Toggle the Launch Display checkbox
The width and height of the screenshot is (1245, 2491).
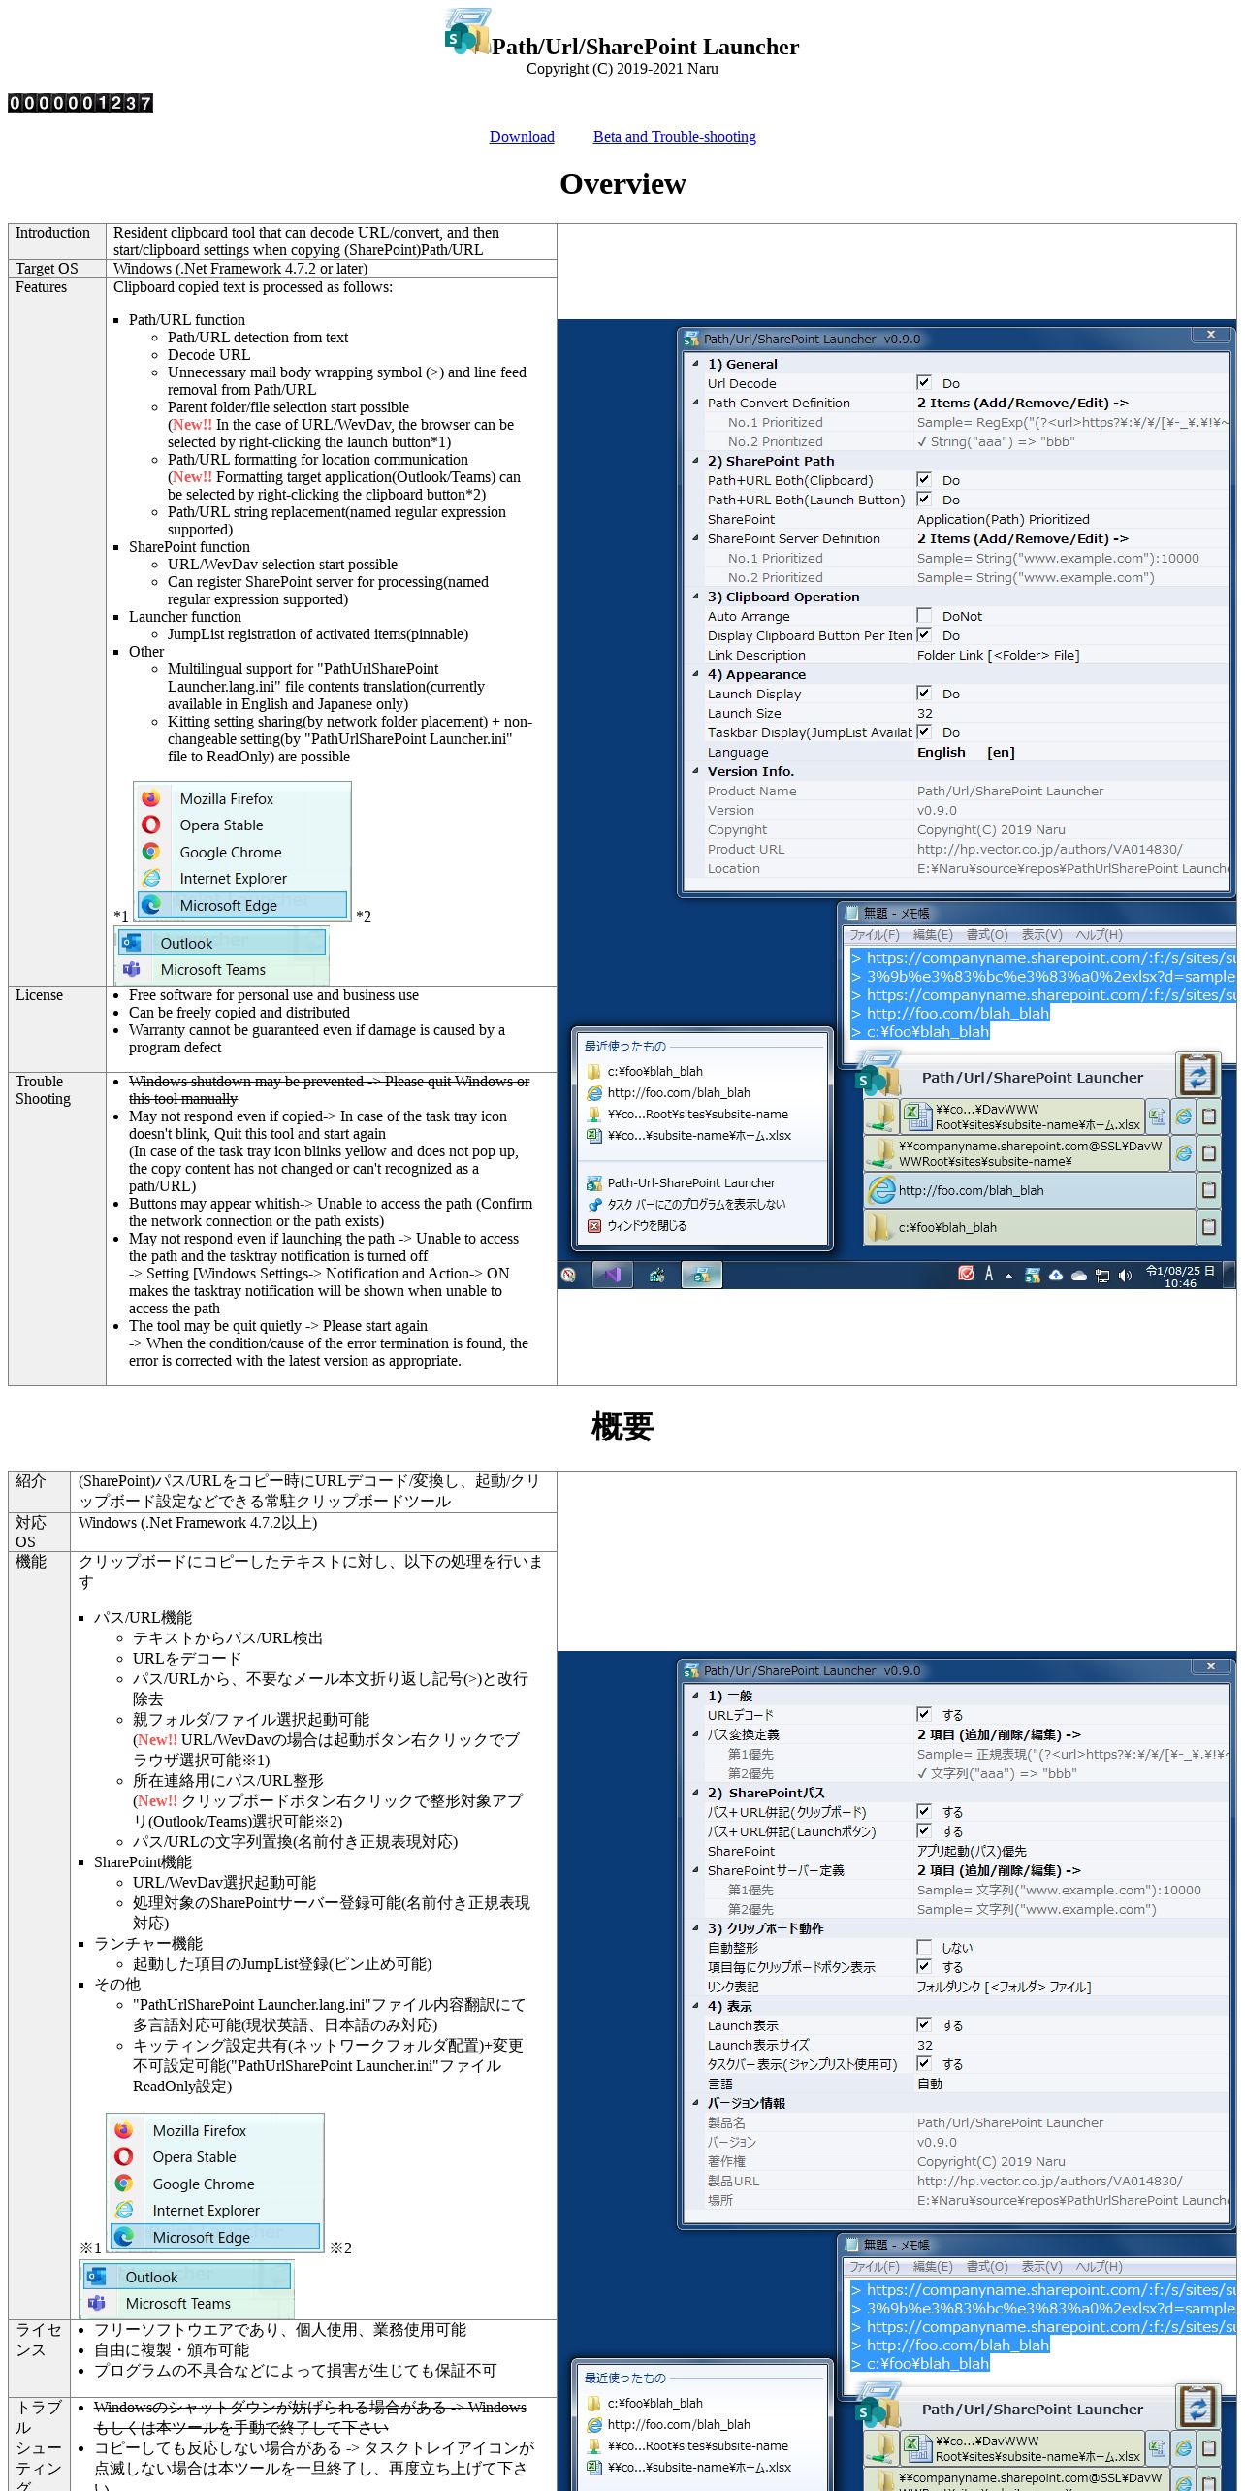[924, 693]
